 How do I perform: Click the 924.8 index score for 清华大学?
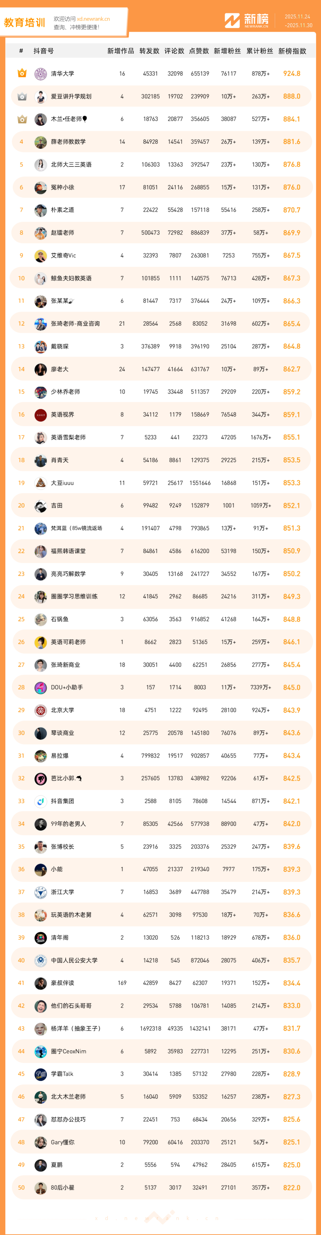point(292,74)
